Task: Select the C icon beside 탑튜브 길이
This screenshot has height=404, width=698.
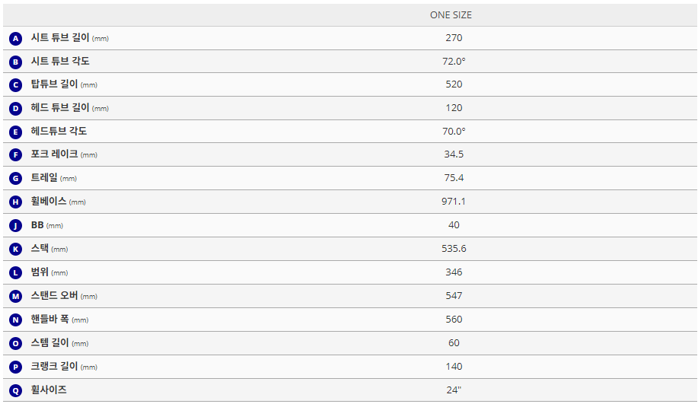Action: [x=15, y=85]
